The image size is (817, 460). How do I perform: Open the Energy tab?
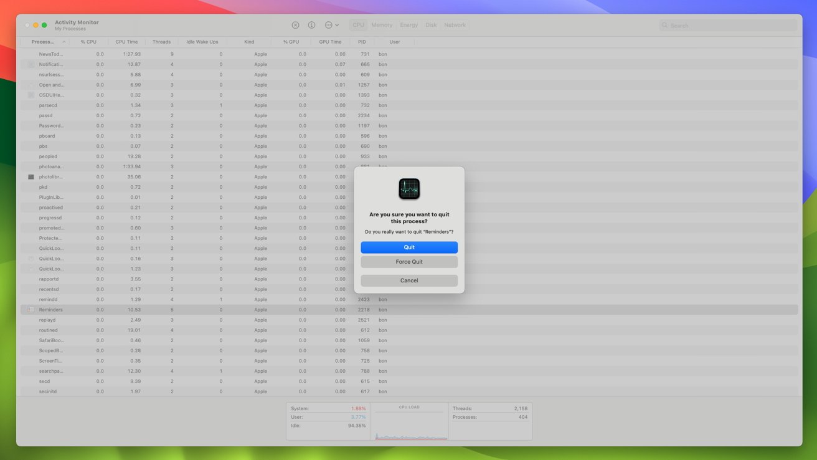click(x=408, y=25)
